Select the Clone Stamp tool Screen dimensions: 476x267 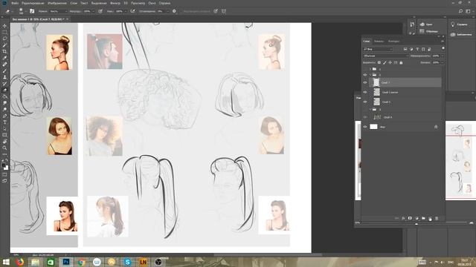coord(4,77)
